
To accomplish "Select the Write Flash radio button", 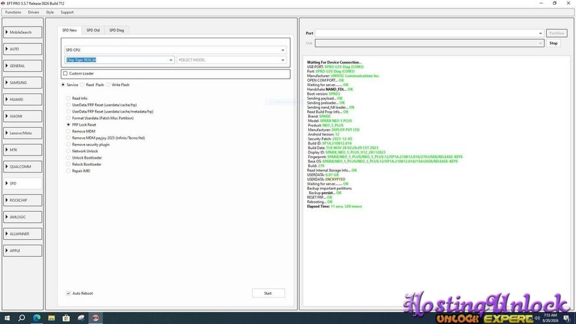I will [x=108, y=85].
